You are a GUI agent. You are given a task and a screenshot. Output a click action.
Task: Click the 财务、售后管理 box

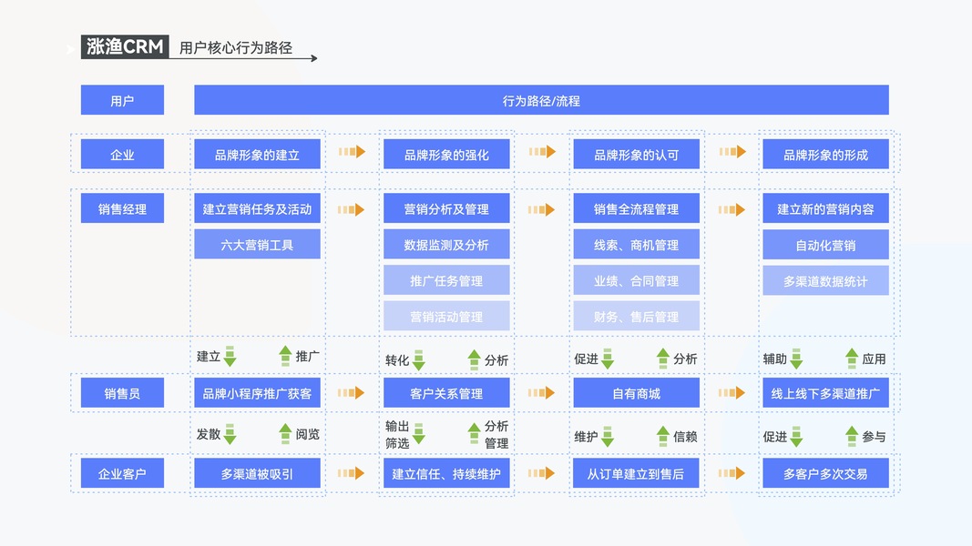(636, 317)
